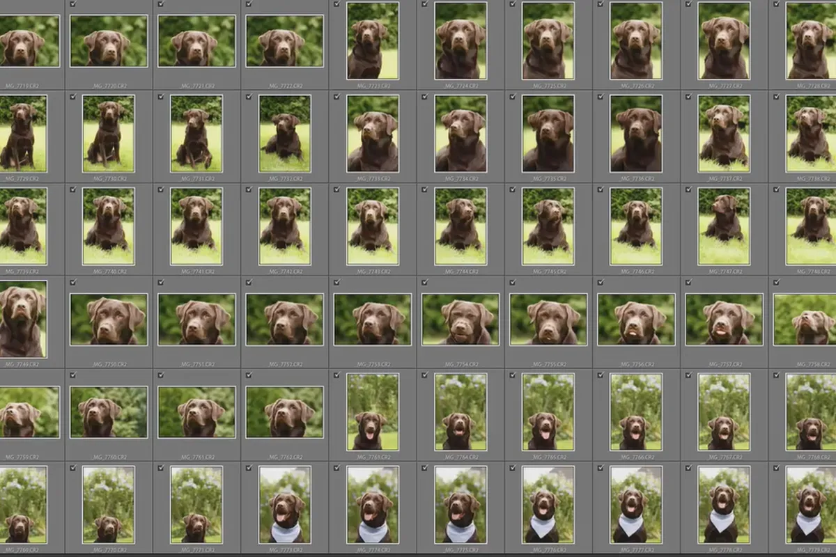Select the _MG_7776.CR2 thumbnail

[548, 505]
